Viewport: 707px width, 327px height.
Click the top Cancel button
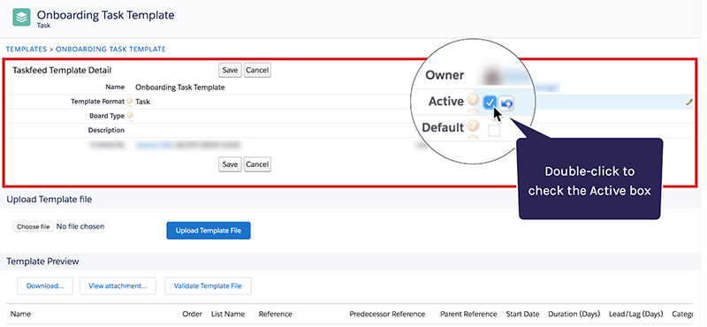(257, 71)
